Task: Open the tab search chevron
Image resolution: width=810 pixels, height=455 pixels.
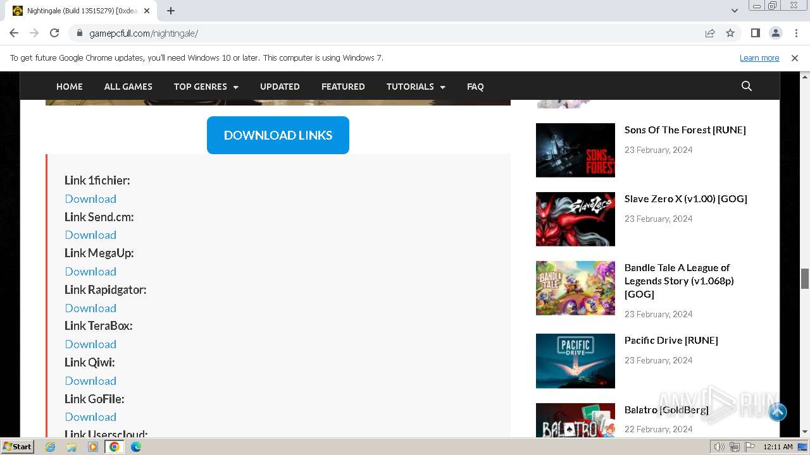Action: point(735,11)
